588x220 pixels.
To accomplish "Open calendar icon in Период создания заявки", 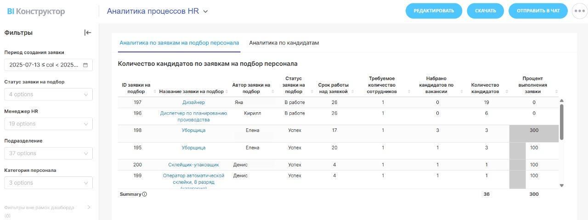I will coord(85,65).
